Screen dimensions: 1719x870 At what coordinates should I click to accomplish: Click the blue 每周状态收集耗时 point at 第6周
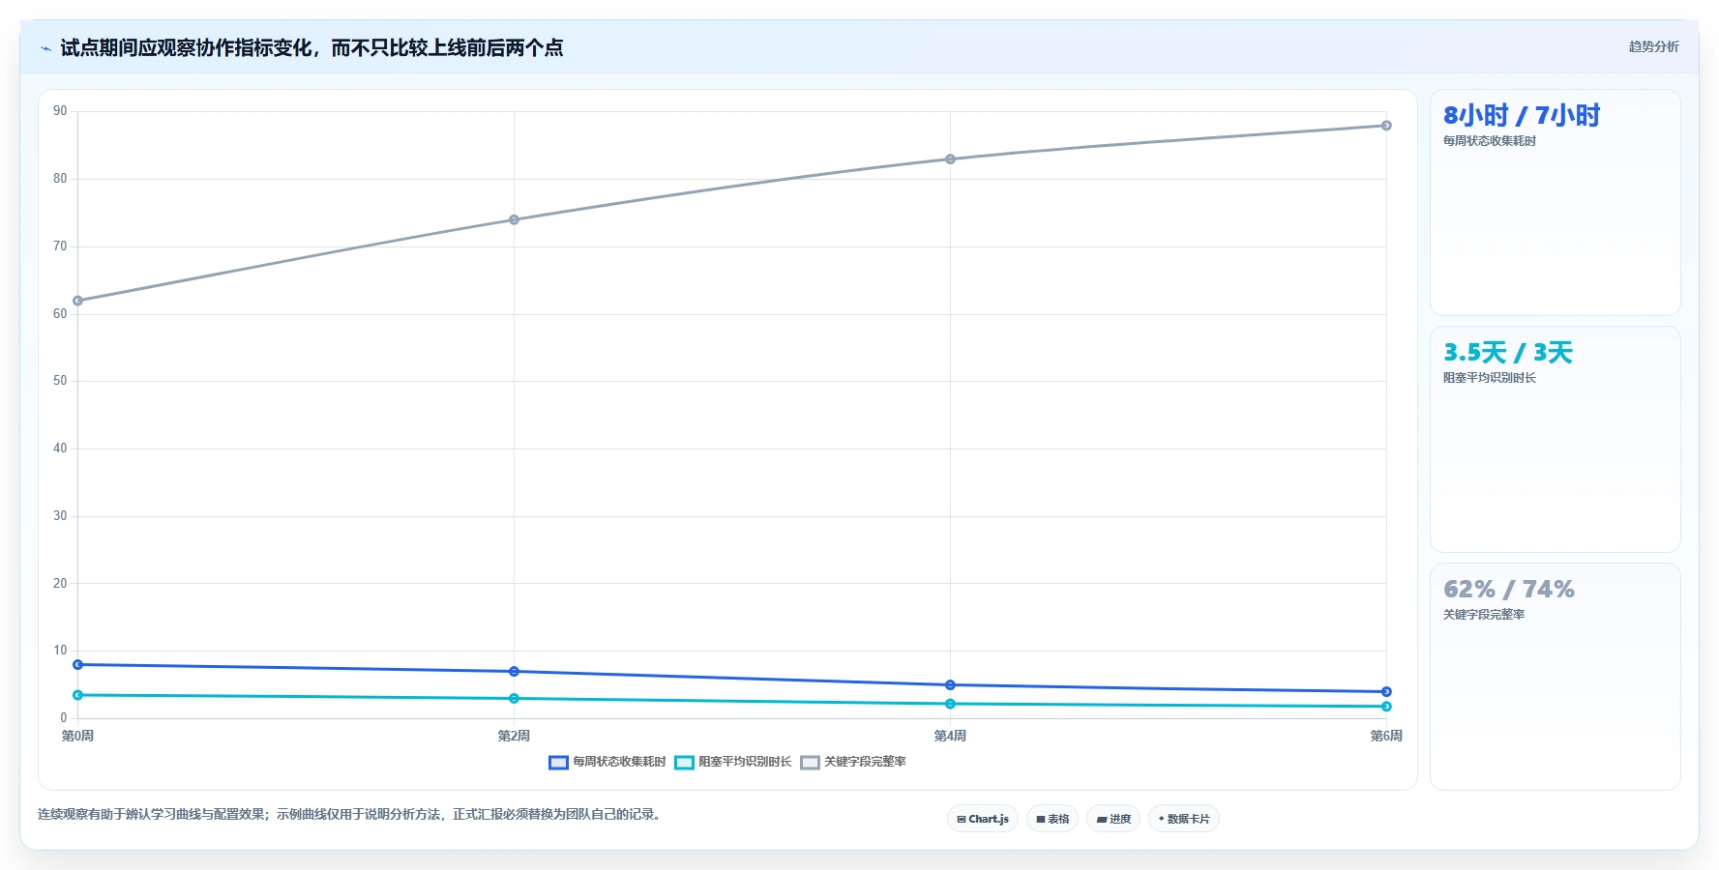1386,692
